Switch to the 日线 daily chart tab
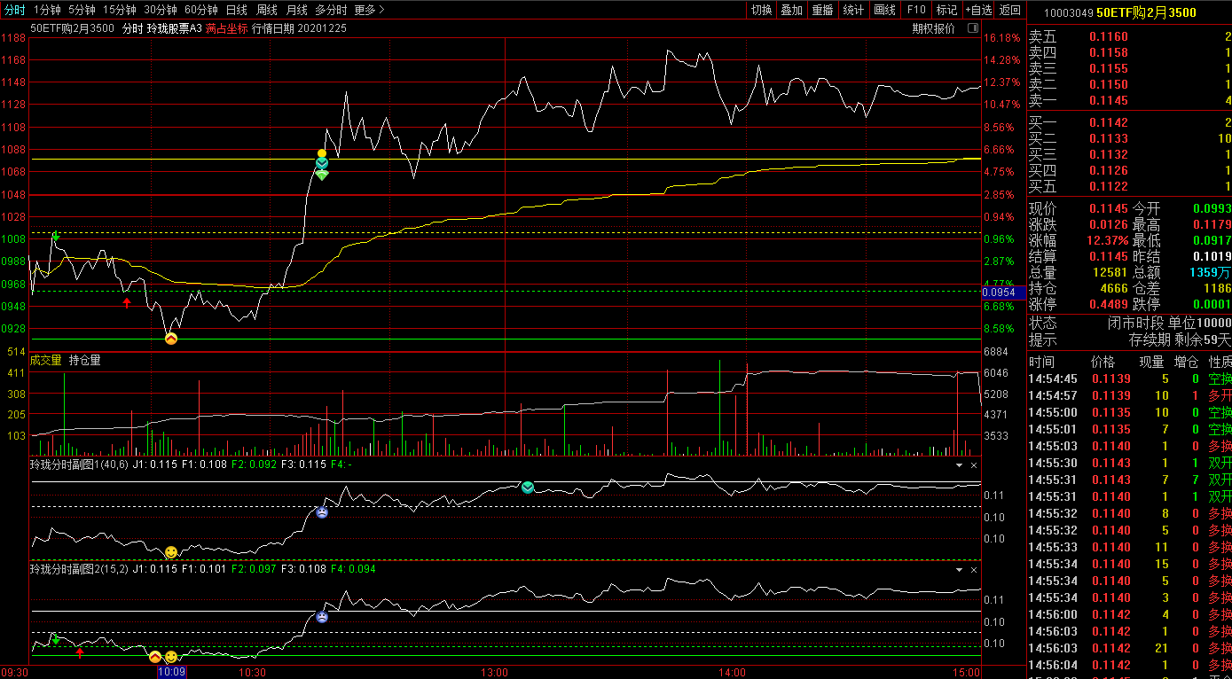Screen dimensions: 1232x679 click(x=237, y=10)
